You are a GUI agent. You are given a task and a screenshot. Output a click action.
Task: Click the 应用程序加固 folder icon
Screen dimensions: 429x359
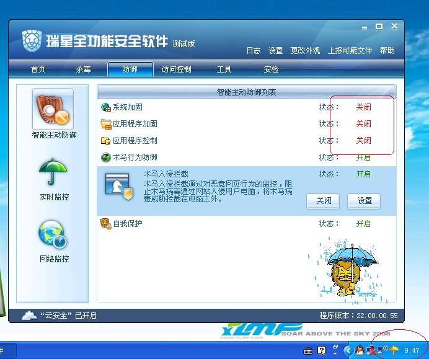tap(105, 124)
